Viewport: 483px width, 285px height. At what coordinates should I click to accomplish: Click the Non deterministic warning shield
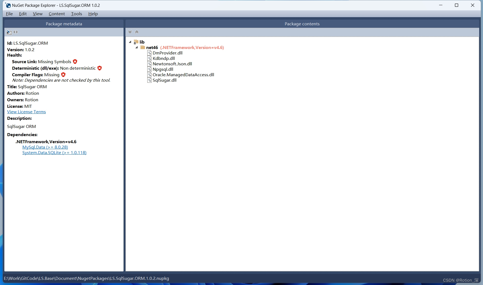99,68
